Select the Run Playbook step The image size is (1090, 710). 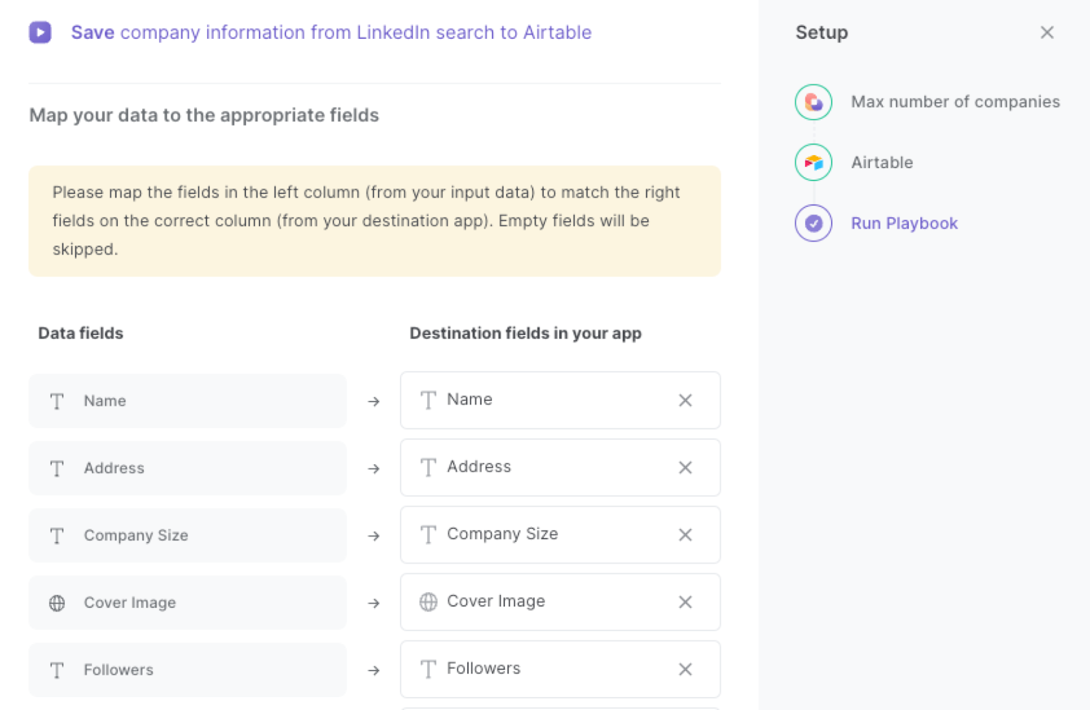[x=904, y=223]
